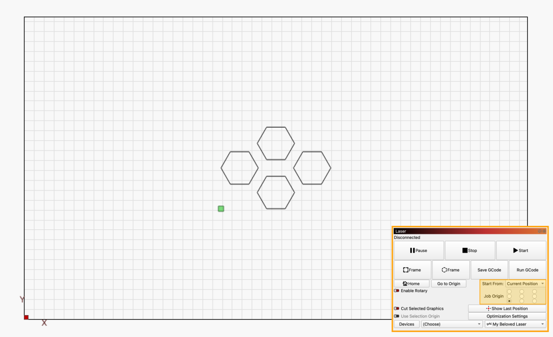Click the circular rubber-band Frame button
553x337 pixels.
450,270
